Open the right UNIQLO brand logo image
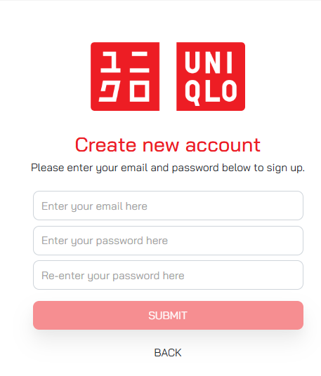The image size is (321, 376). 211,76
